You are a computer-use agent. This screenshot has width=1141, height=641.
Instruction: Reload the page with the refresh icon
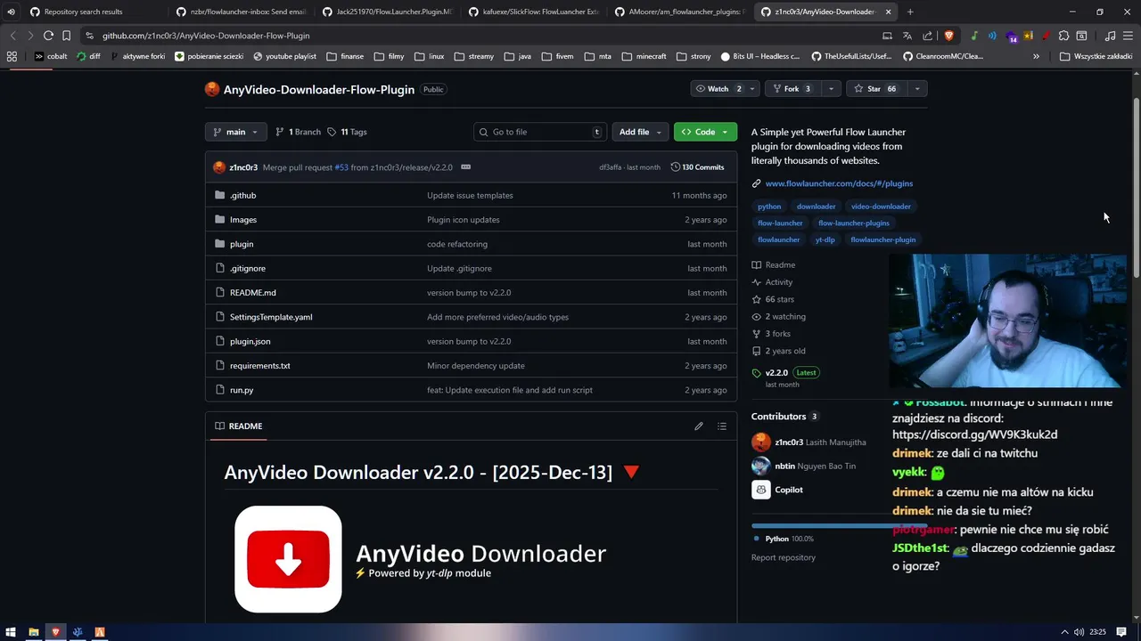(48, 36)
